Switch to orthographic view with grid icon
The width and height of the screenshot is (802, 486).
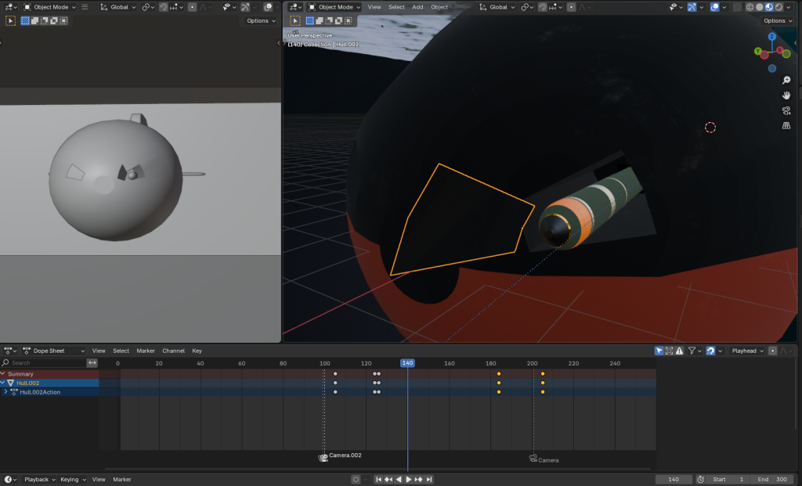click(x=786, y=125)
